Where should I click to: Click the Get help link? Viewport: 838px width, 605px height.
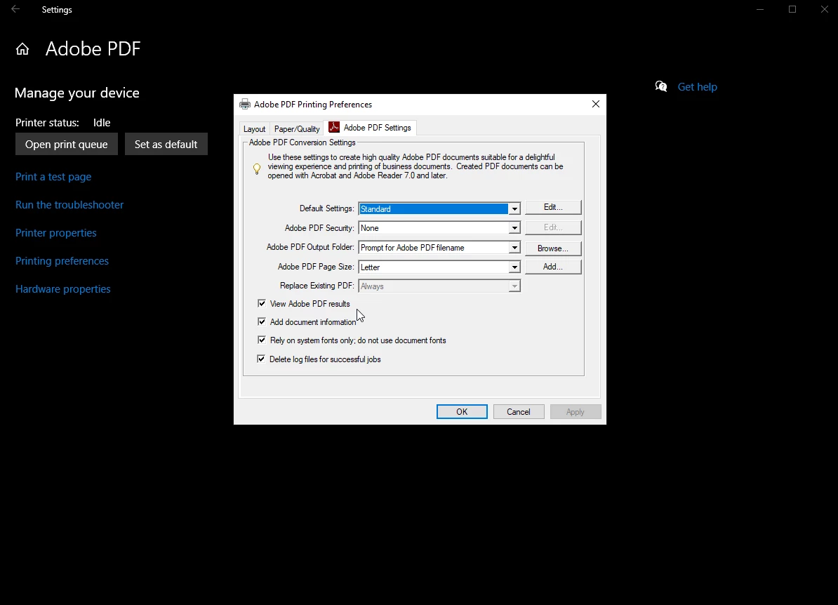click(697, 87)
